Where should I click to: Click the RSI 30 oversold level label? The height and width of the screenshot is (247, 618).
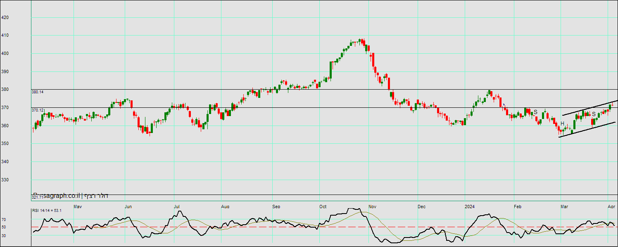coord(3,235)
